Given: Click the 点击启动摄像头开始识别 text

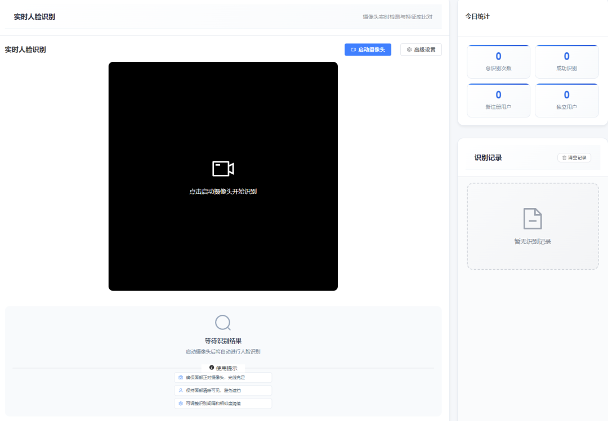Looking at the screenshot, I should click(x=223, y=191).
